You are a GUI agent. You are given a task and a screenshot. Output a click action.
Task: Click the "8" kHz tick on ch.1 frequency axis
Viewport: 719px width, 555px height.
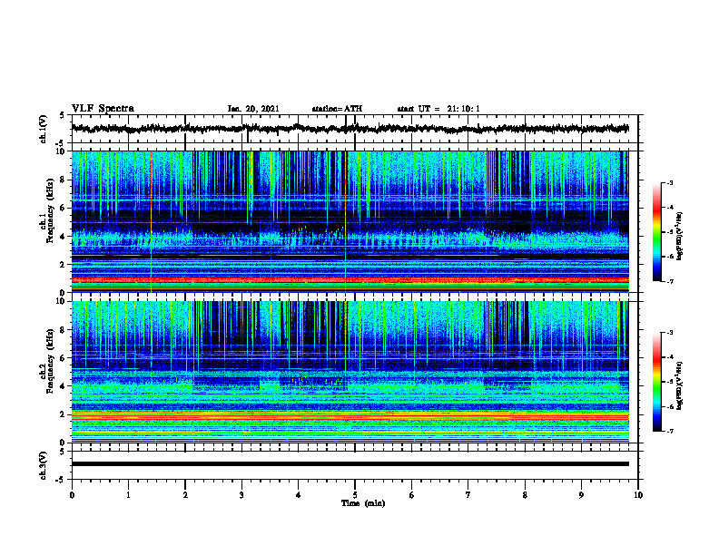64,180
